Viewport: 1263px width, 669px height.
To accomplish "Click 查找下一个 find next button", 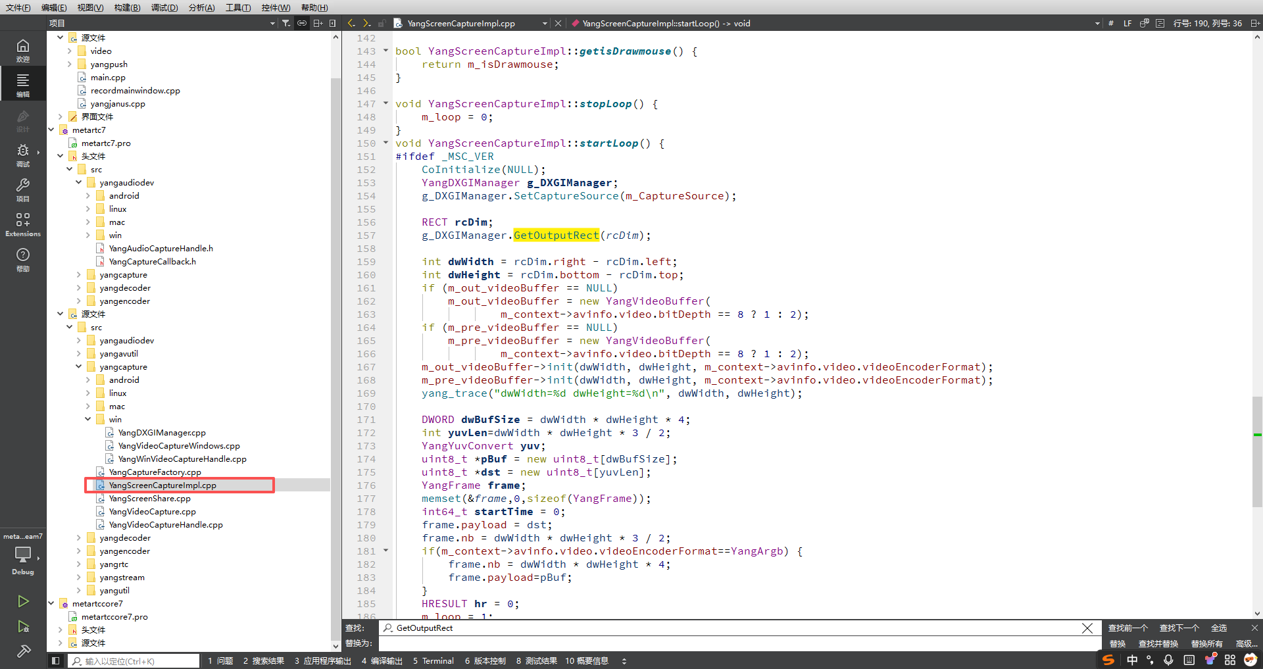I will pyautogui.click(x=1179, y=628).
